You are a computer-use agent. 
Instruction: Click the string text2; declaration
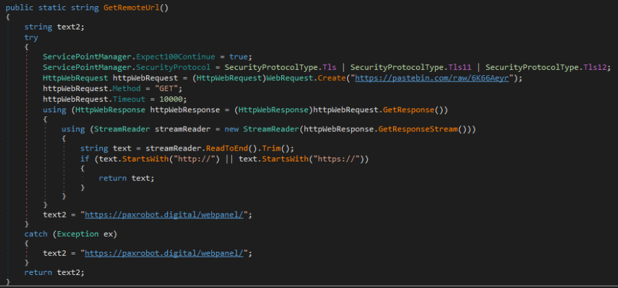pos(54,27)
